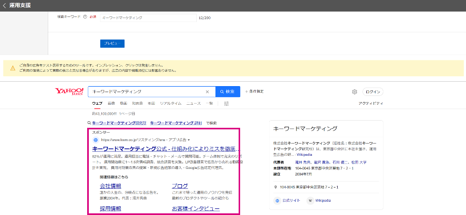Open the キーワードマーケティング 評判 related search link
466x215 pixels.
[176, 123]
